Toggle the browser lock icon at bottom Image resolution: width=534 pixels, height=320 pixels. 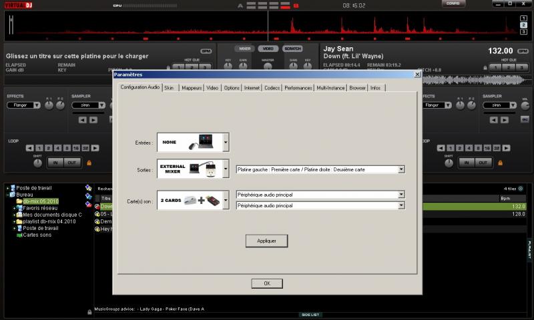click(x=89, y=312)
